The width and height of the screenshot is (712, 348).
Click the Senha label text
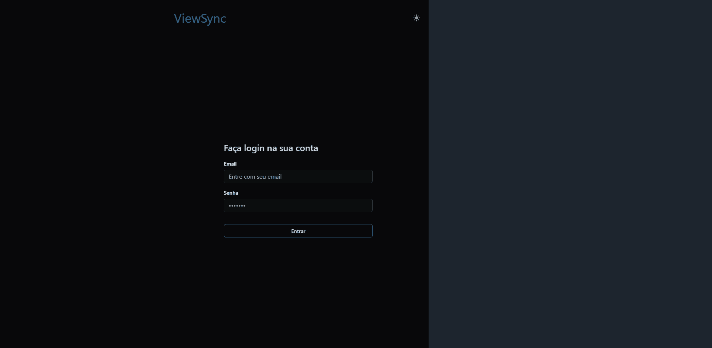click(x=231, y=193)
